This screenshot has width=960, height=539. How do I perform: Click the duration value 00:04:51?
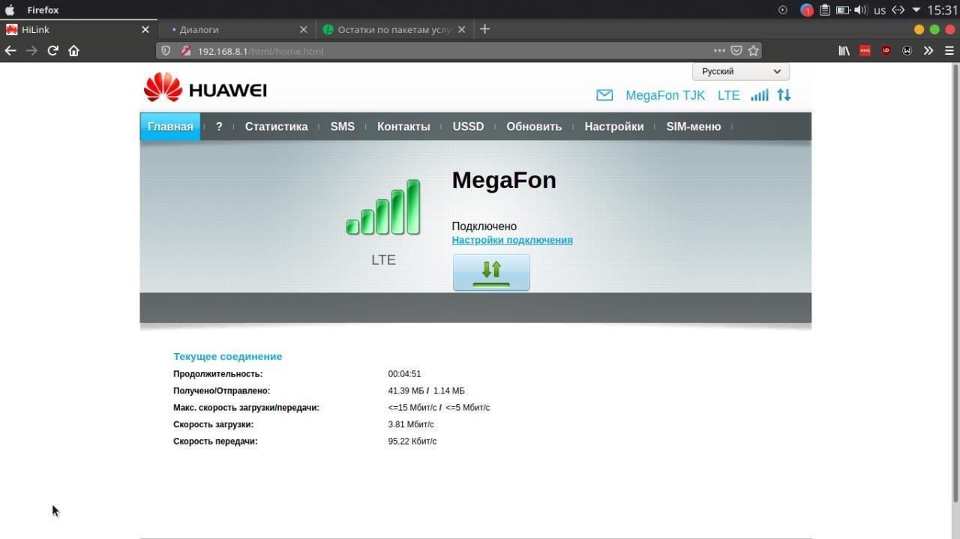[404, 374]
